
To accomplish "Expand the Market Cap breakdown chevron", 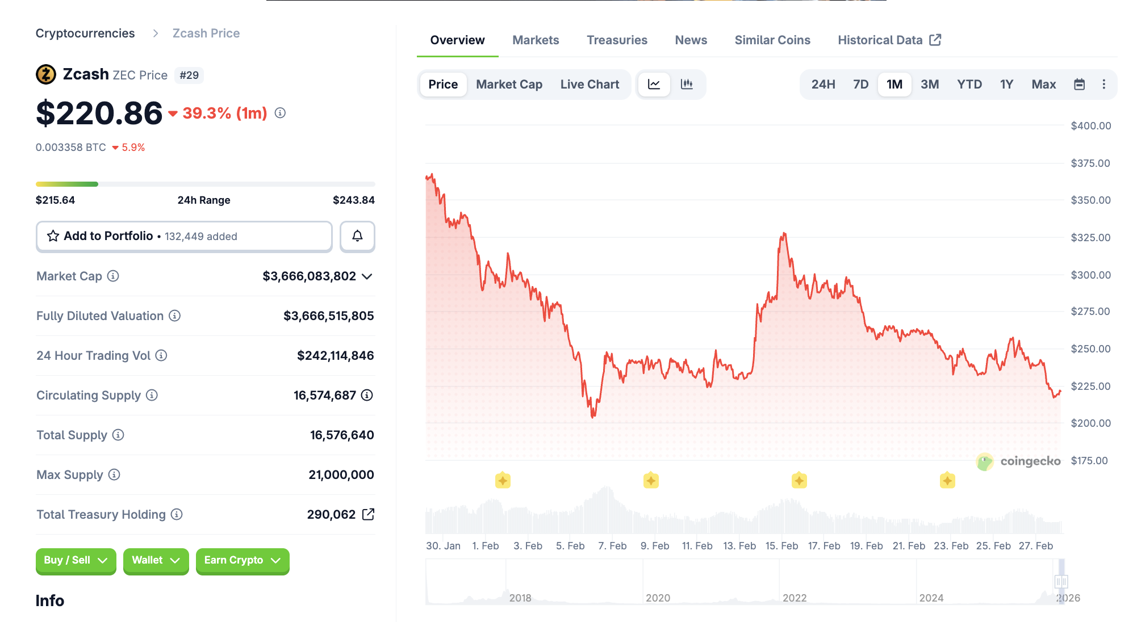I will 367,277.
